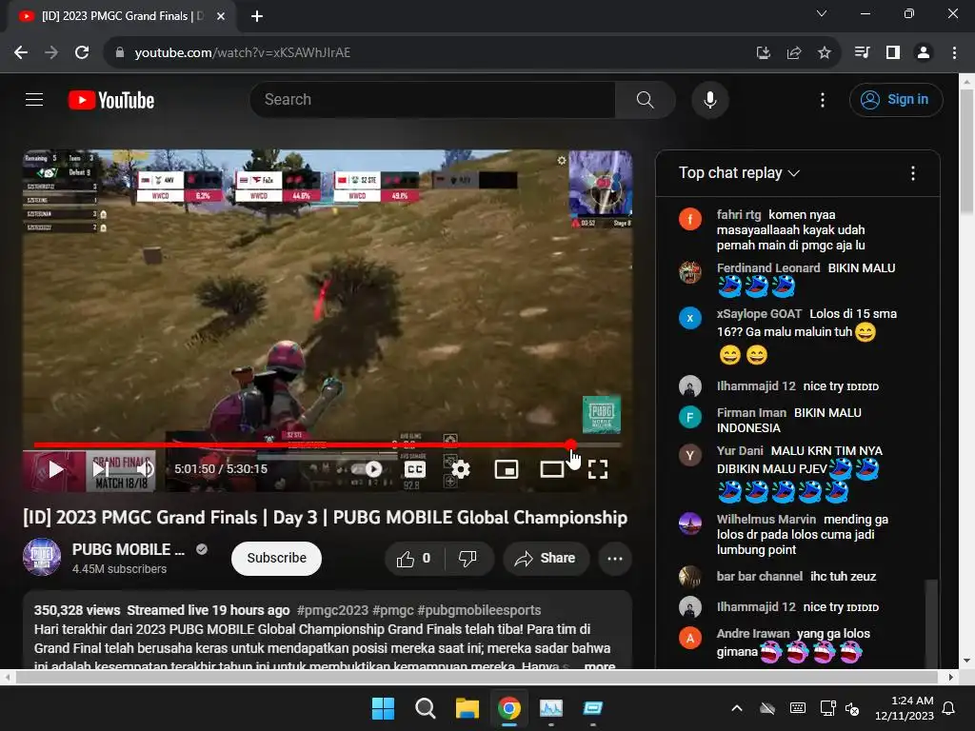The height and width of the screenshot is (731, 975).
Task: Go back in browser
Action: point(21,53)
